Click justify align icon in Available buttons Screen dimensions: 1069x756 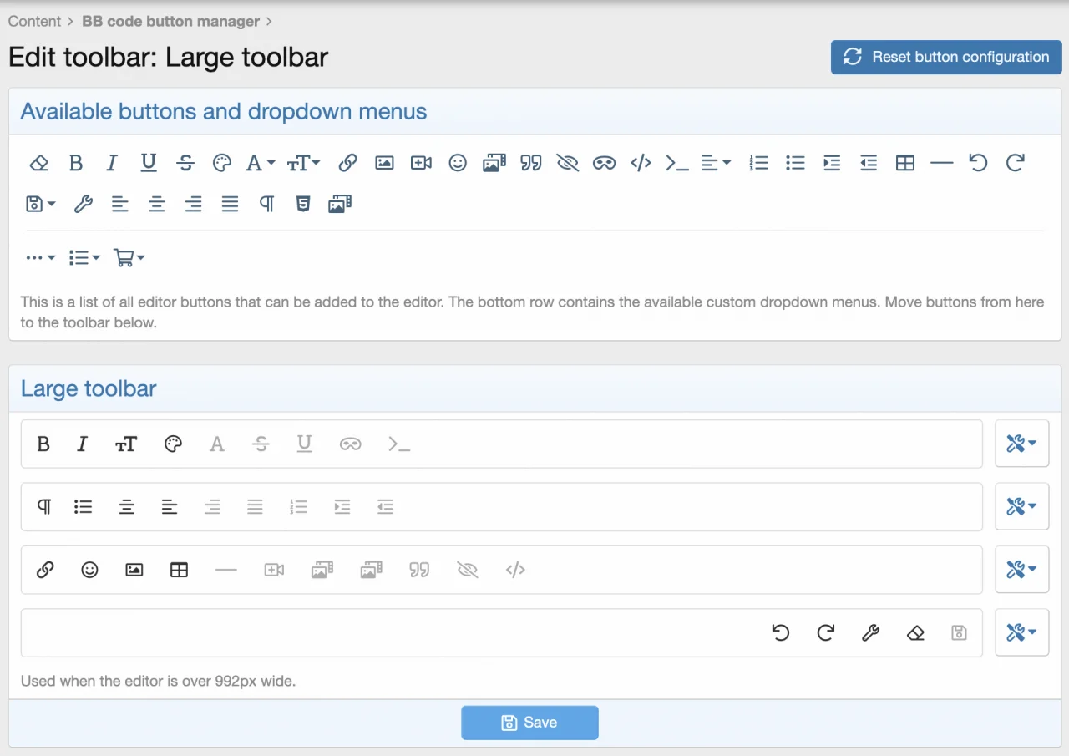pyautogui.click(x=230, y=204)
